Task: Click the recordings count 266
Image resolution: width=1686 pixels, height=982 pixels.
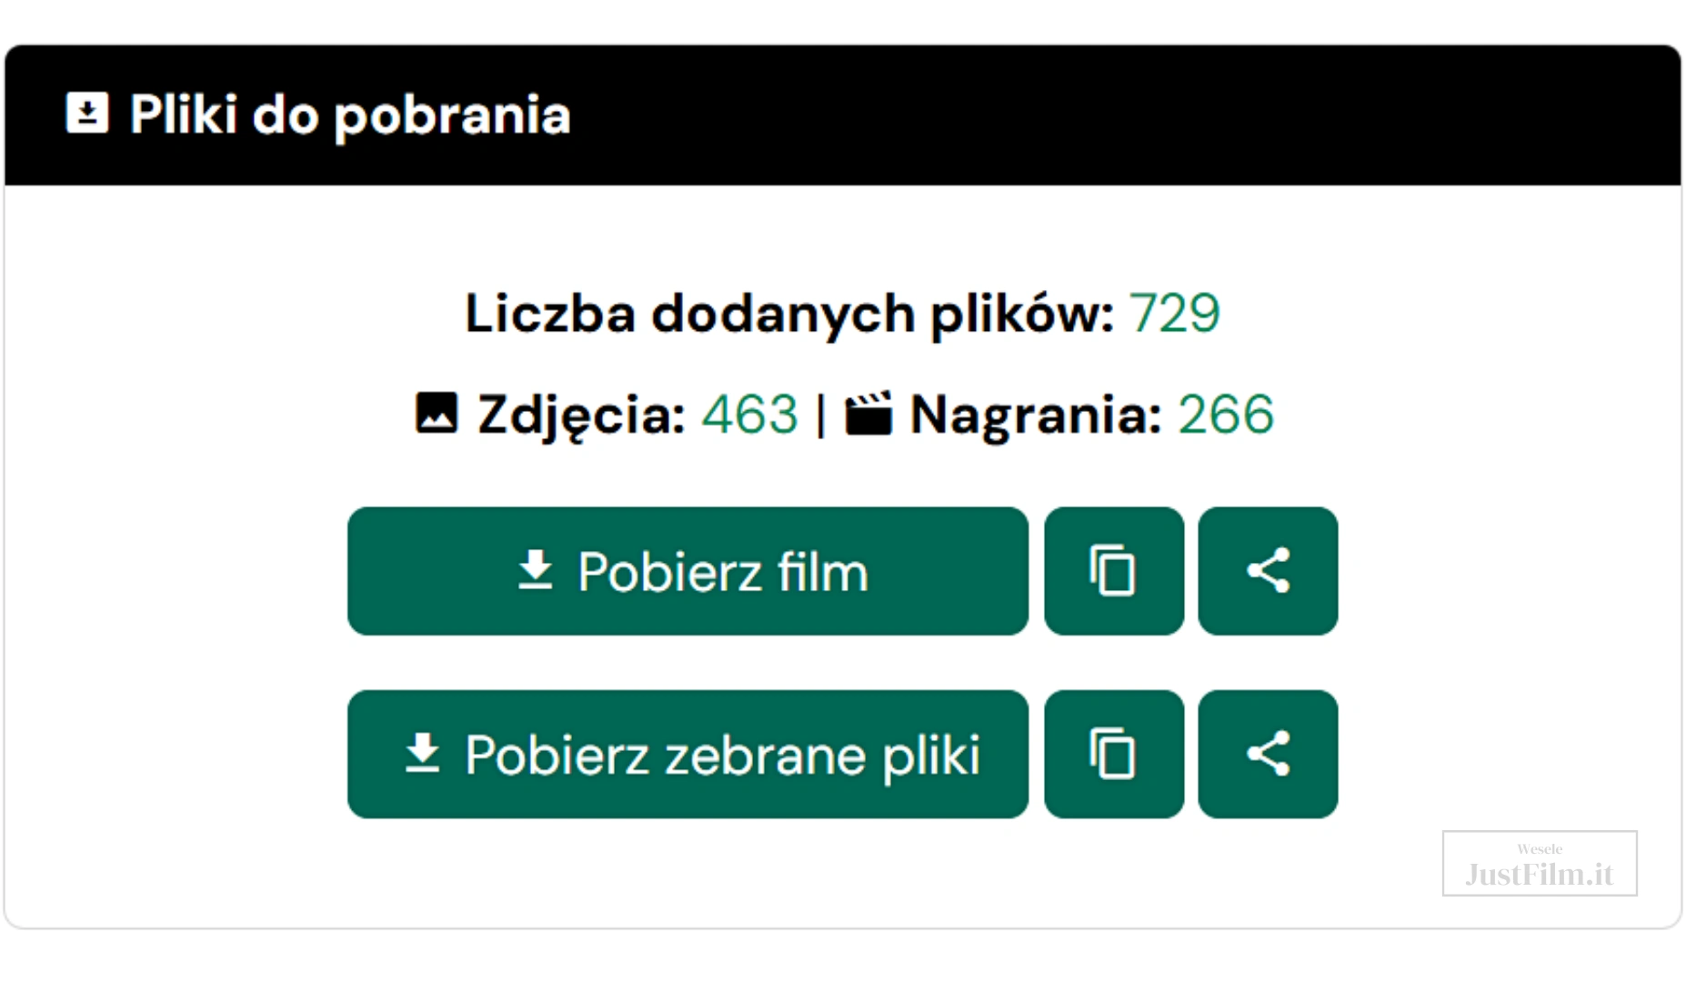Action: (1226, 415)
